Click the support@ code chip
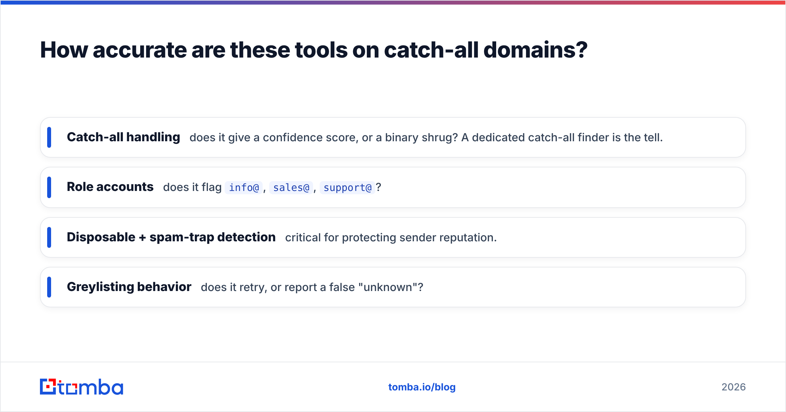Screen dimensions: 786x412 coord(347,188)
